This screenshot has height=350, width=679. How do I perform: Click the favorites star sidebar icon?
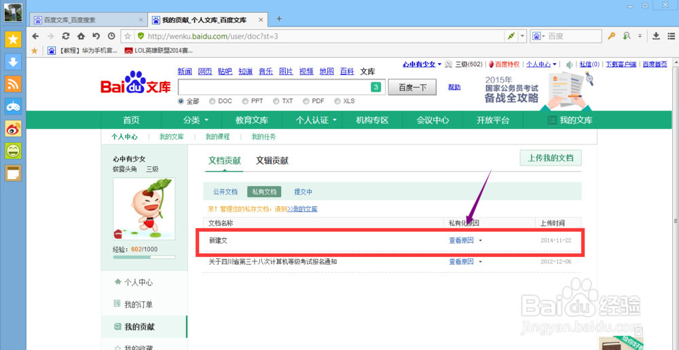click(x=13, y=39)
